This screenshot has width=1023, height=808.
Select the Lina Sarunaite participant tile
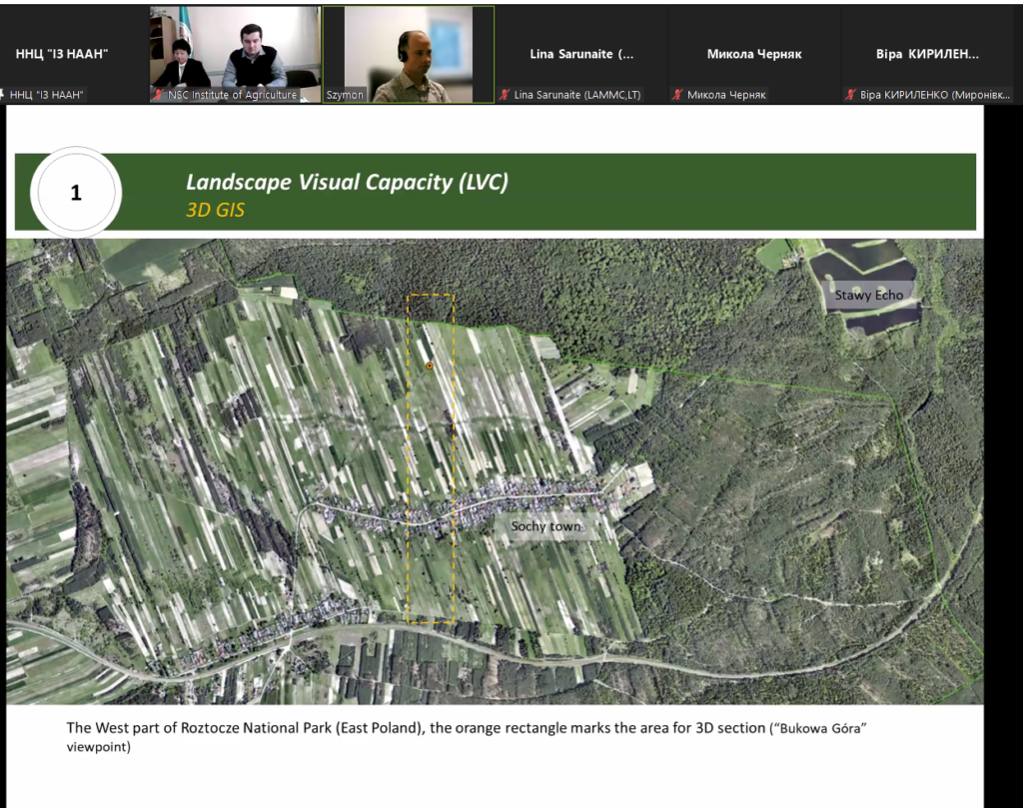[580, 54]
